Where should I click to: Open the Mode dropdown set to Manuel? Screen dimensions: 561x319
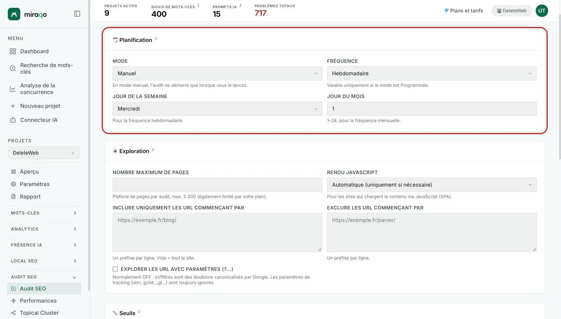217,73
